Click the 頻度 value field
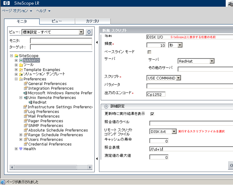Viewport: 233px width, 185px height. [156, 45]
